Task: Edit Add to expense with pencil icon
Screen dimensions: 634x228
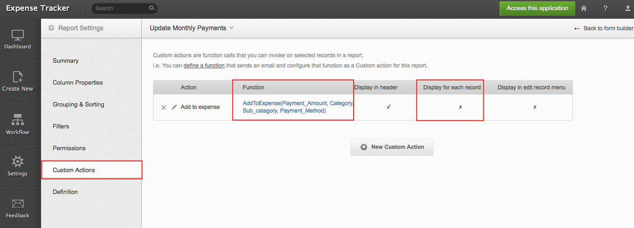Action: tap(174, 107)
